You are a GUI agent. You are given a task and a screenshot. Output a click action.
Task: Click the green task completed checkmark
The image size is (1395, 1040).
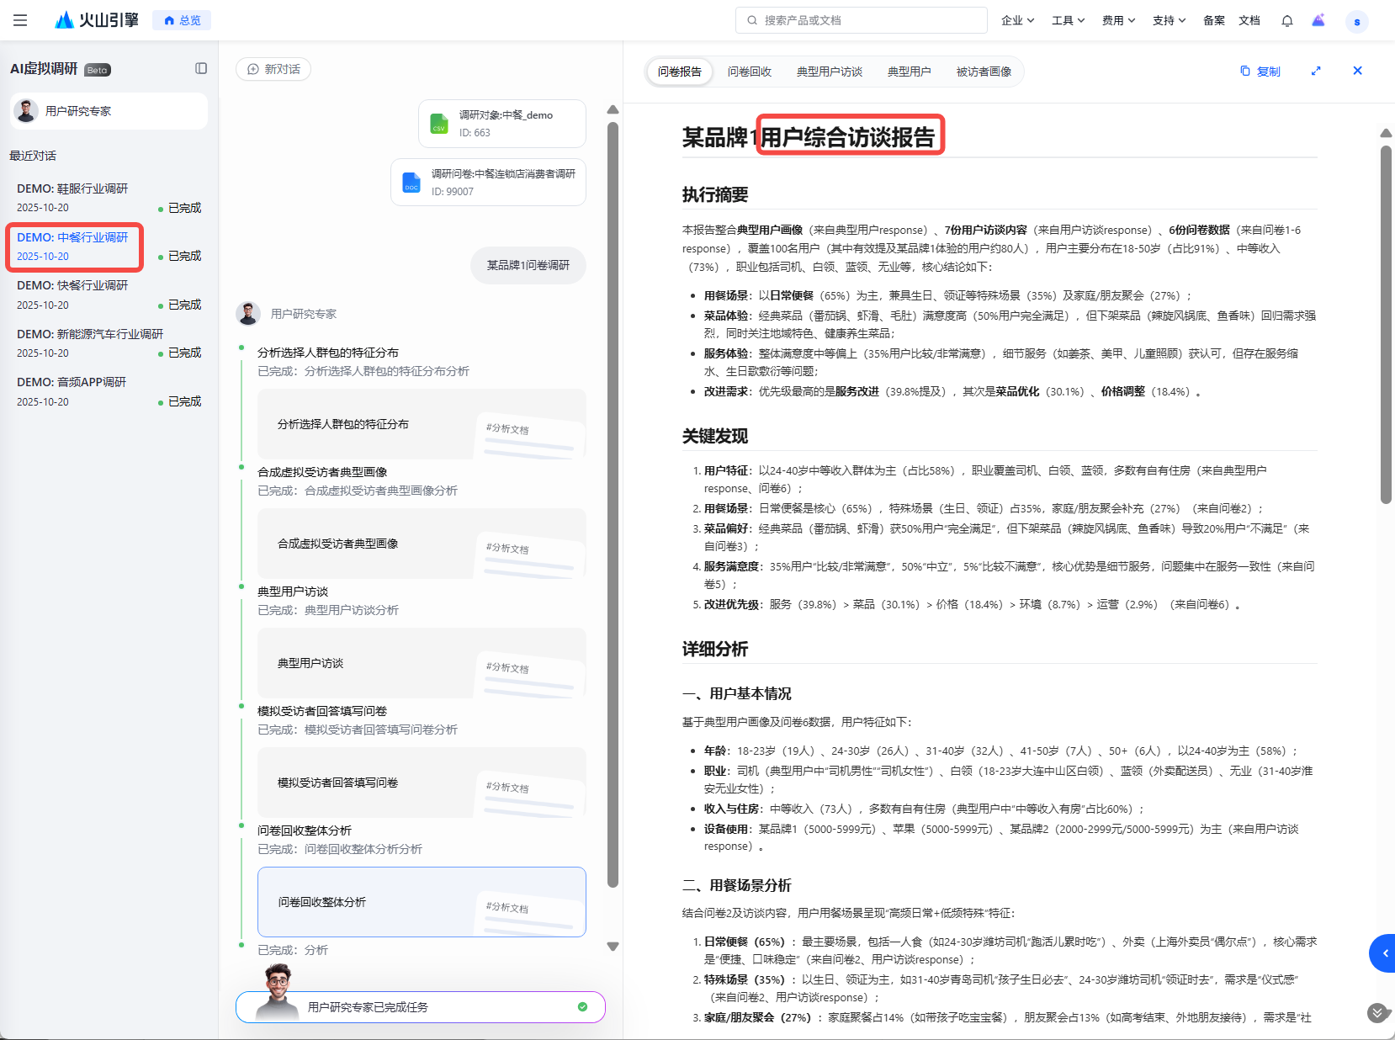click(x=582, y=1006)
